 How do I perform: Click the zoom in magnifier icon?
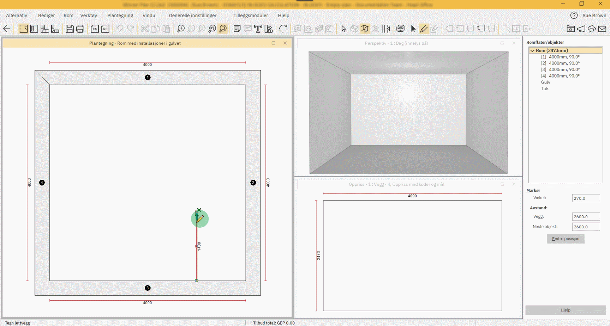[181, 29]
